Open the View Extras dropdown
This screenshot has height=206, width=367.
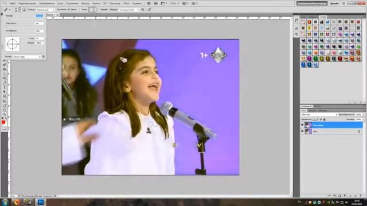163,3
